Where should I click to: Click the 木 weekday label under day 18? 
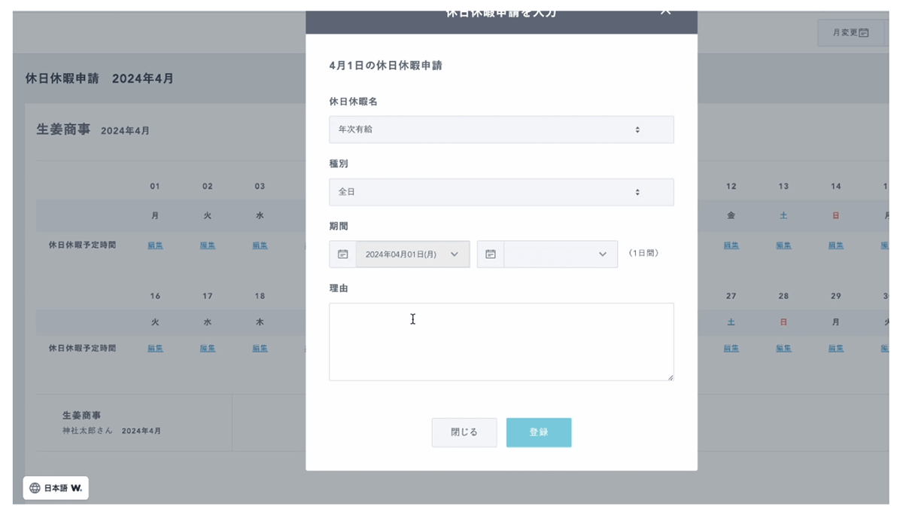(260, 322)
